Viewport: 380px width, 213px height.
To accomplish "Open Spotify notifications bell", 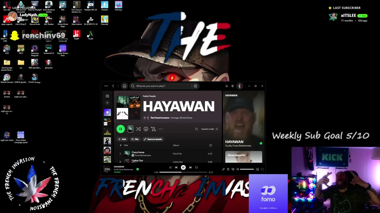I will pos(227,86).
